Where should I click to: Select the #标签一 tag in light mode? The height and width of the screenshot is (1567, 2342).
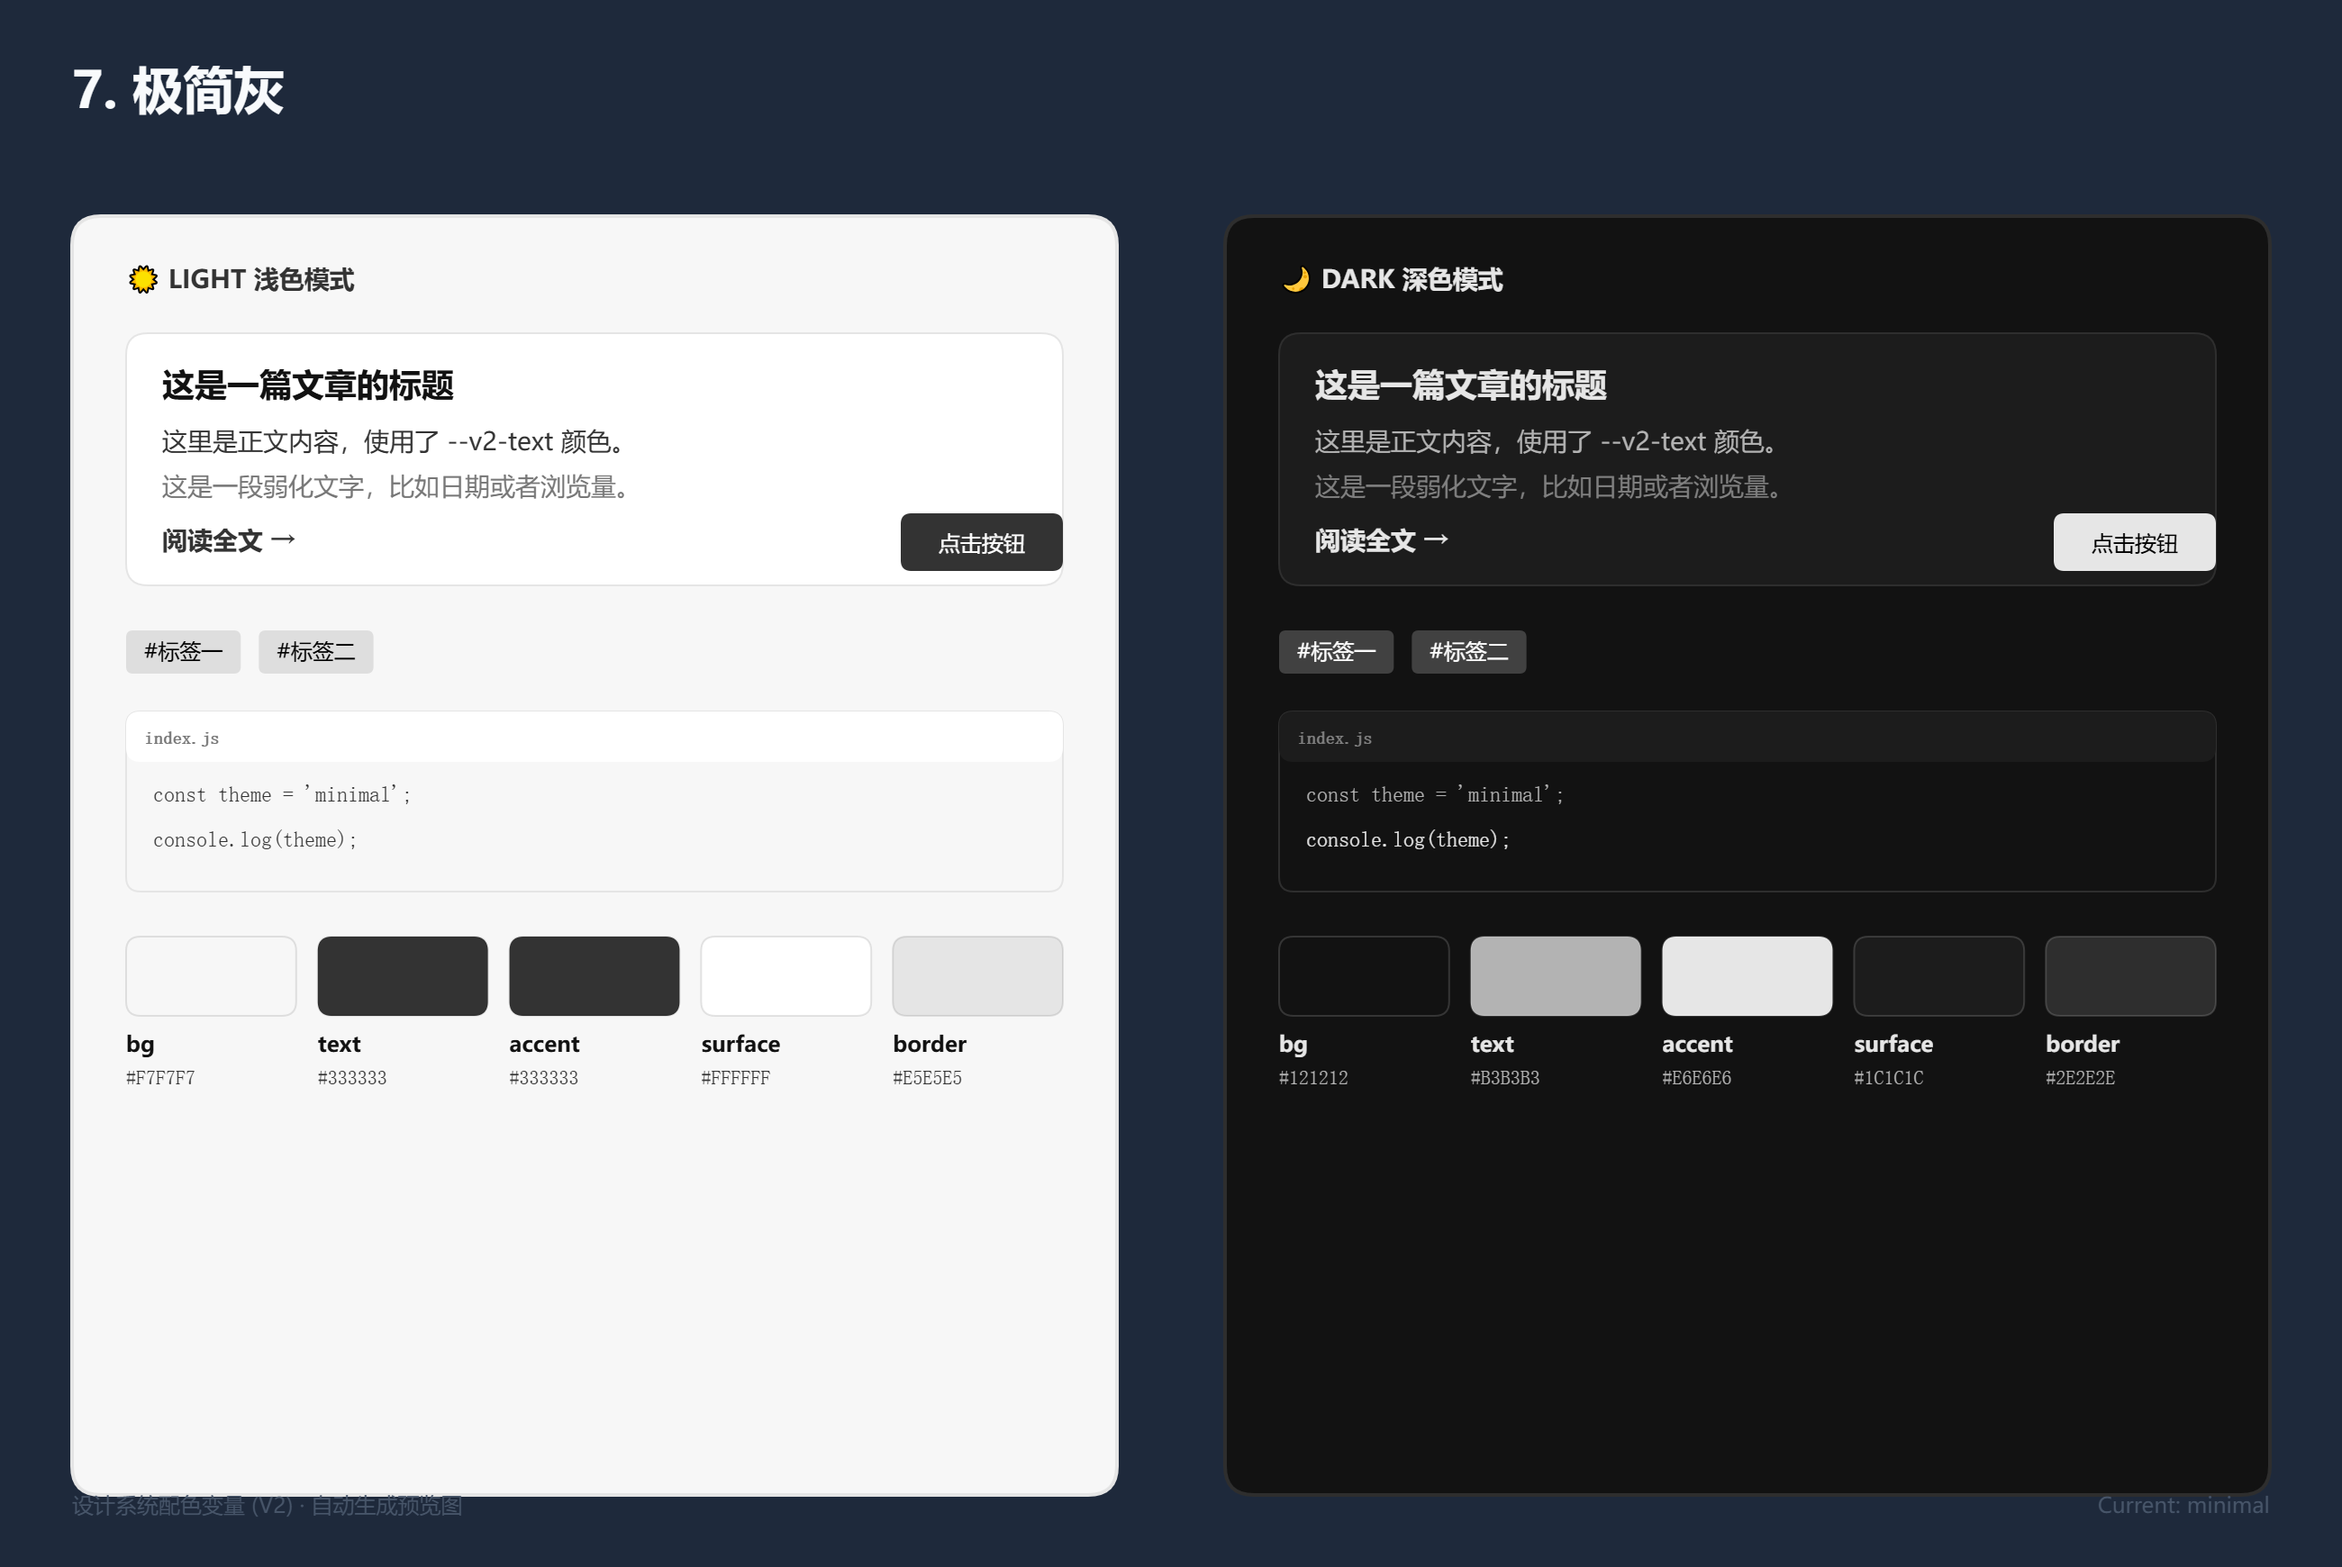[183, 652]
